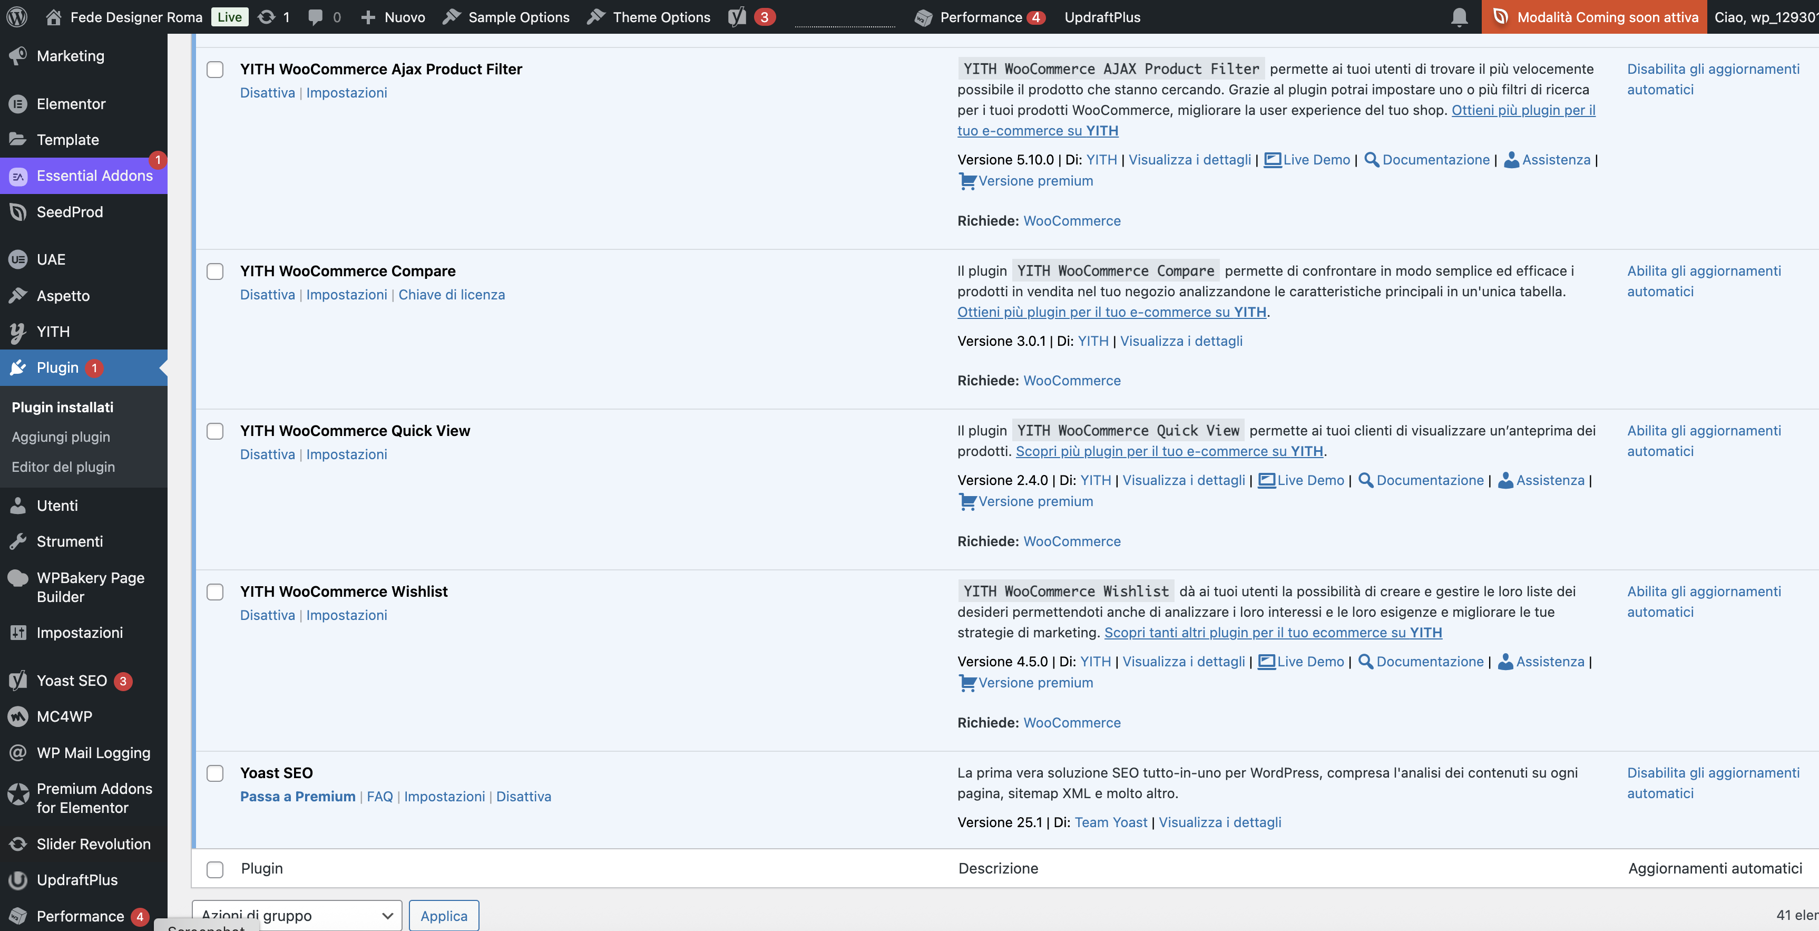Click the Aspetto brush icon in sidebar
The height and width of the screenshot is (931, 1819).
point(18,295)
